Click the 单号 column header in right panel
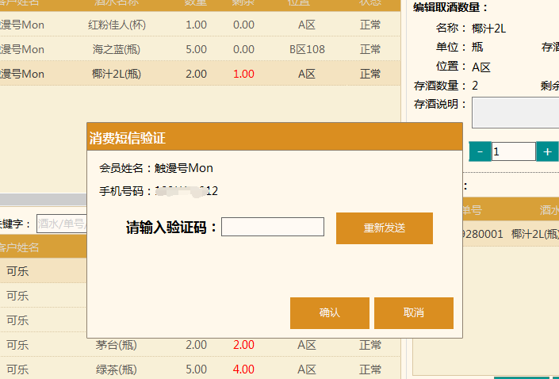The width and height of the screenshot is (559, 379). click(x=471, y=210)
